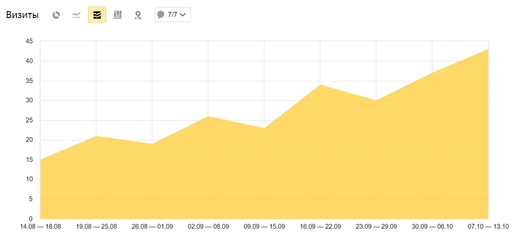
Task: Click the chart peak at 16.09 — 22.09
Action: pyautogui.click(x=320, y=85)
